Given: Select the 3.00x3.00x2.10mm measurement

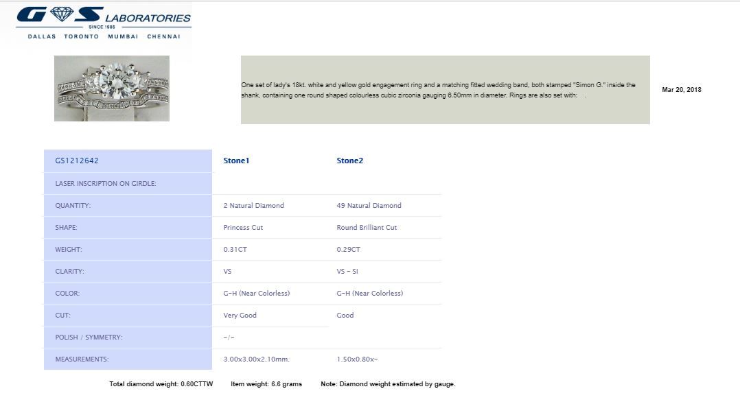Looking at the screenshot, I should (x=256, y=359).
